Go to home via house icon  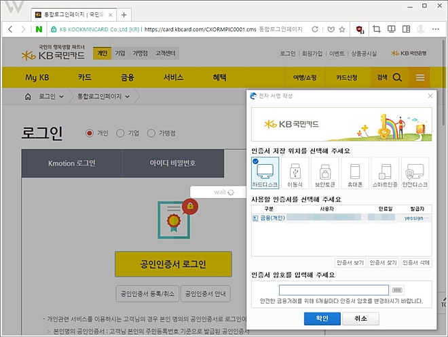click(28, 96)
